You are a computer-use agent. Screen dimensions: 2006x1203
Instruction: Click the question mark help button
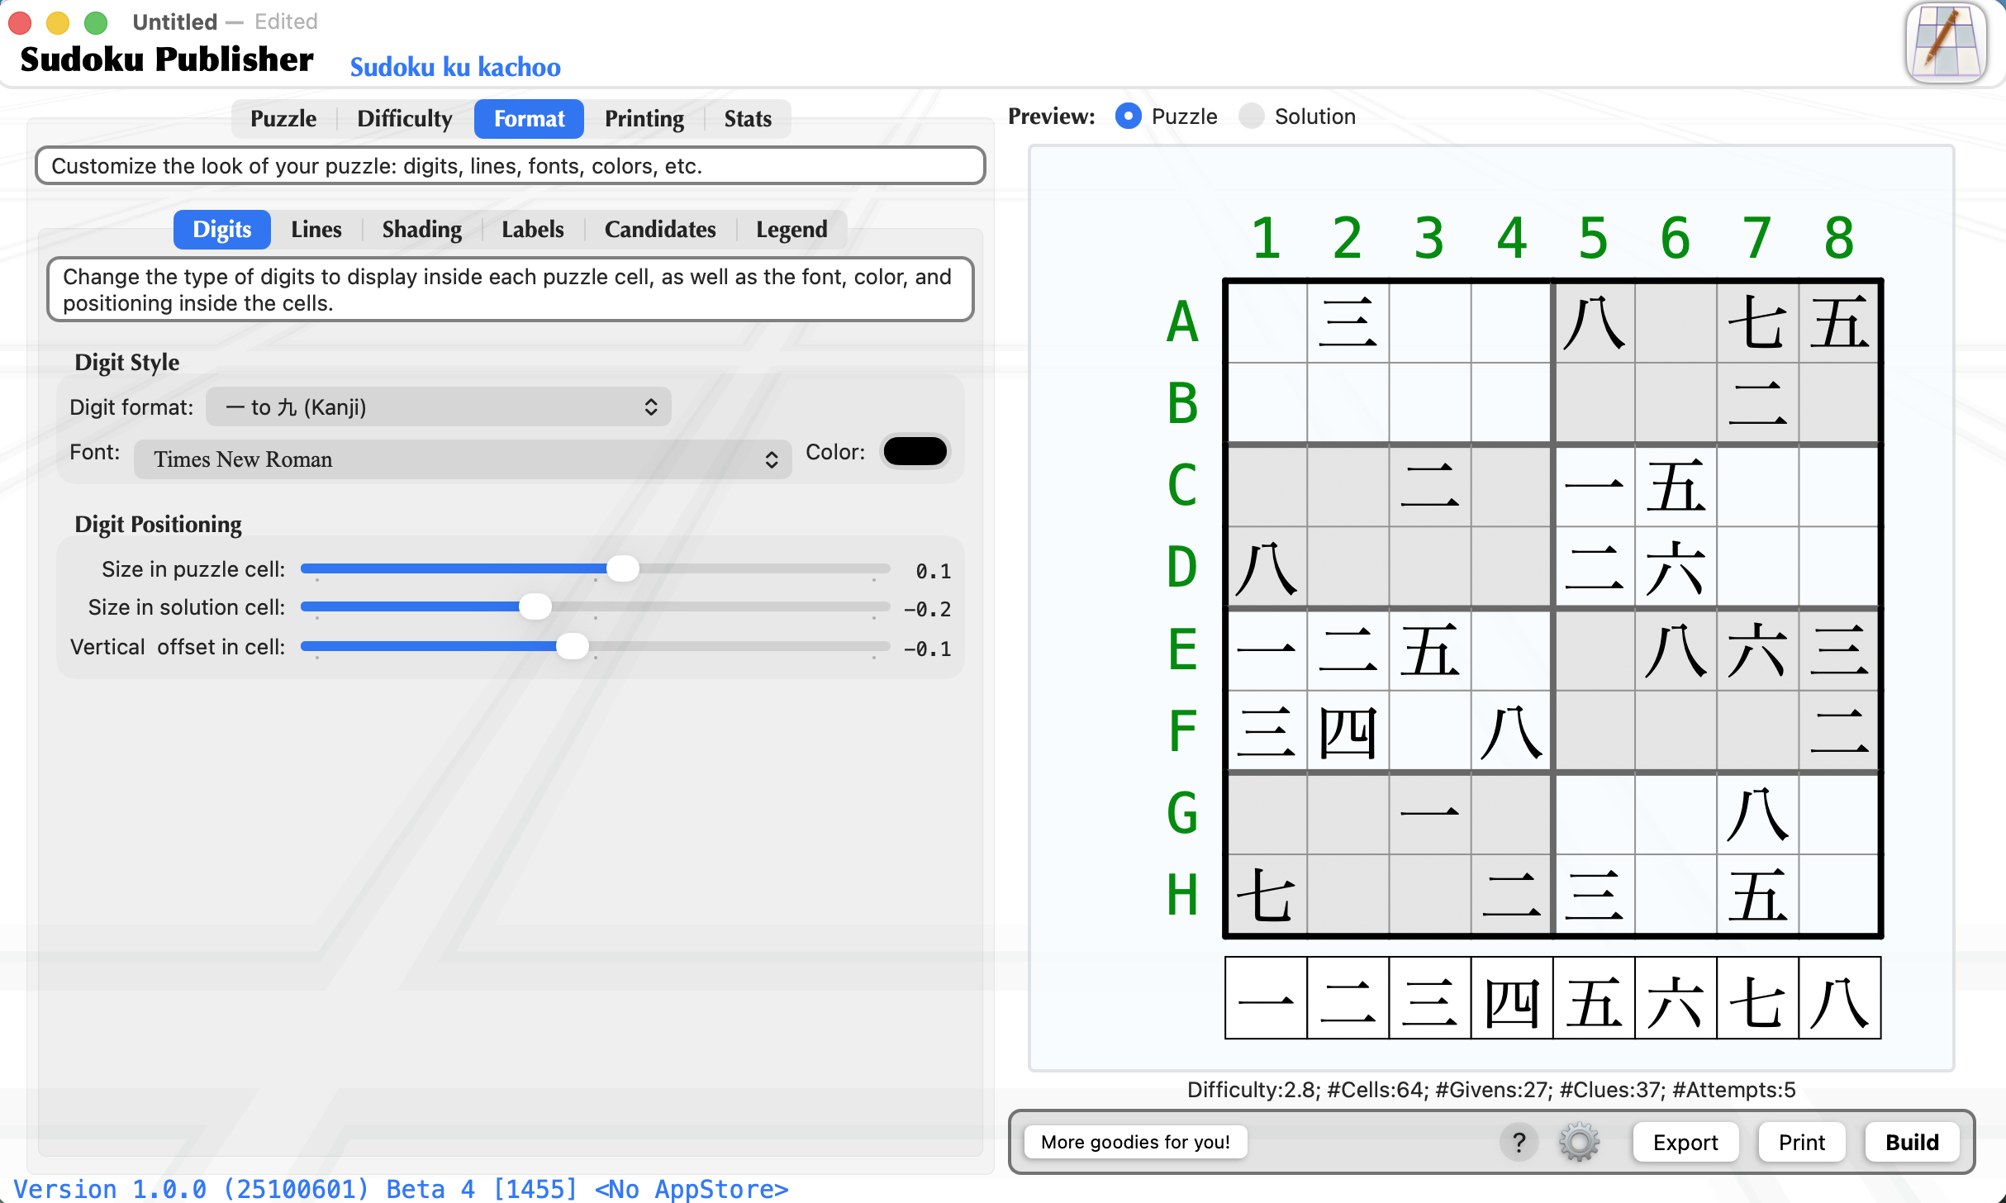[1519, 1142]
